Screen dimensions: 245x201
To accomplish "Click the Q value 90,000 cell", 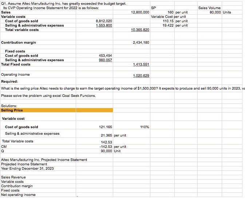I will [x=95, y=151].
